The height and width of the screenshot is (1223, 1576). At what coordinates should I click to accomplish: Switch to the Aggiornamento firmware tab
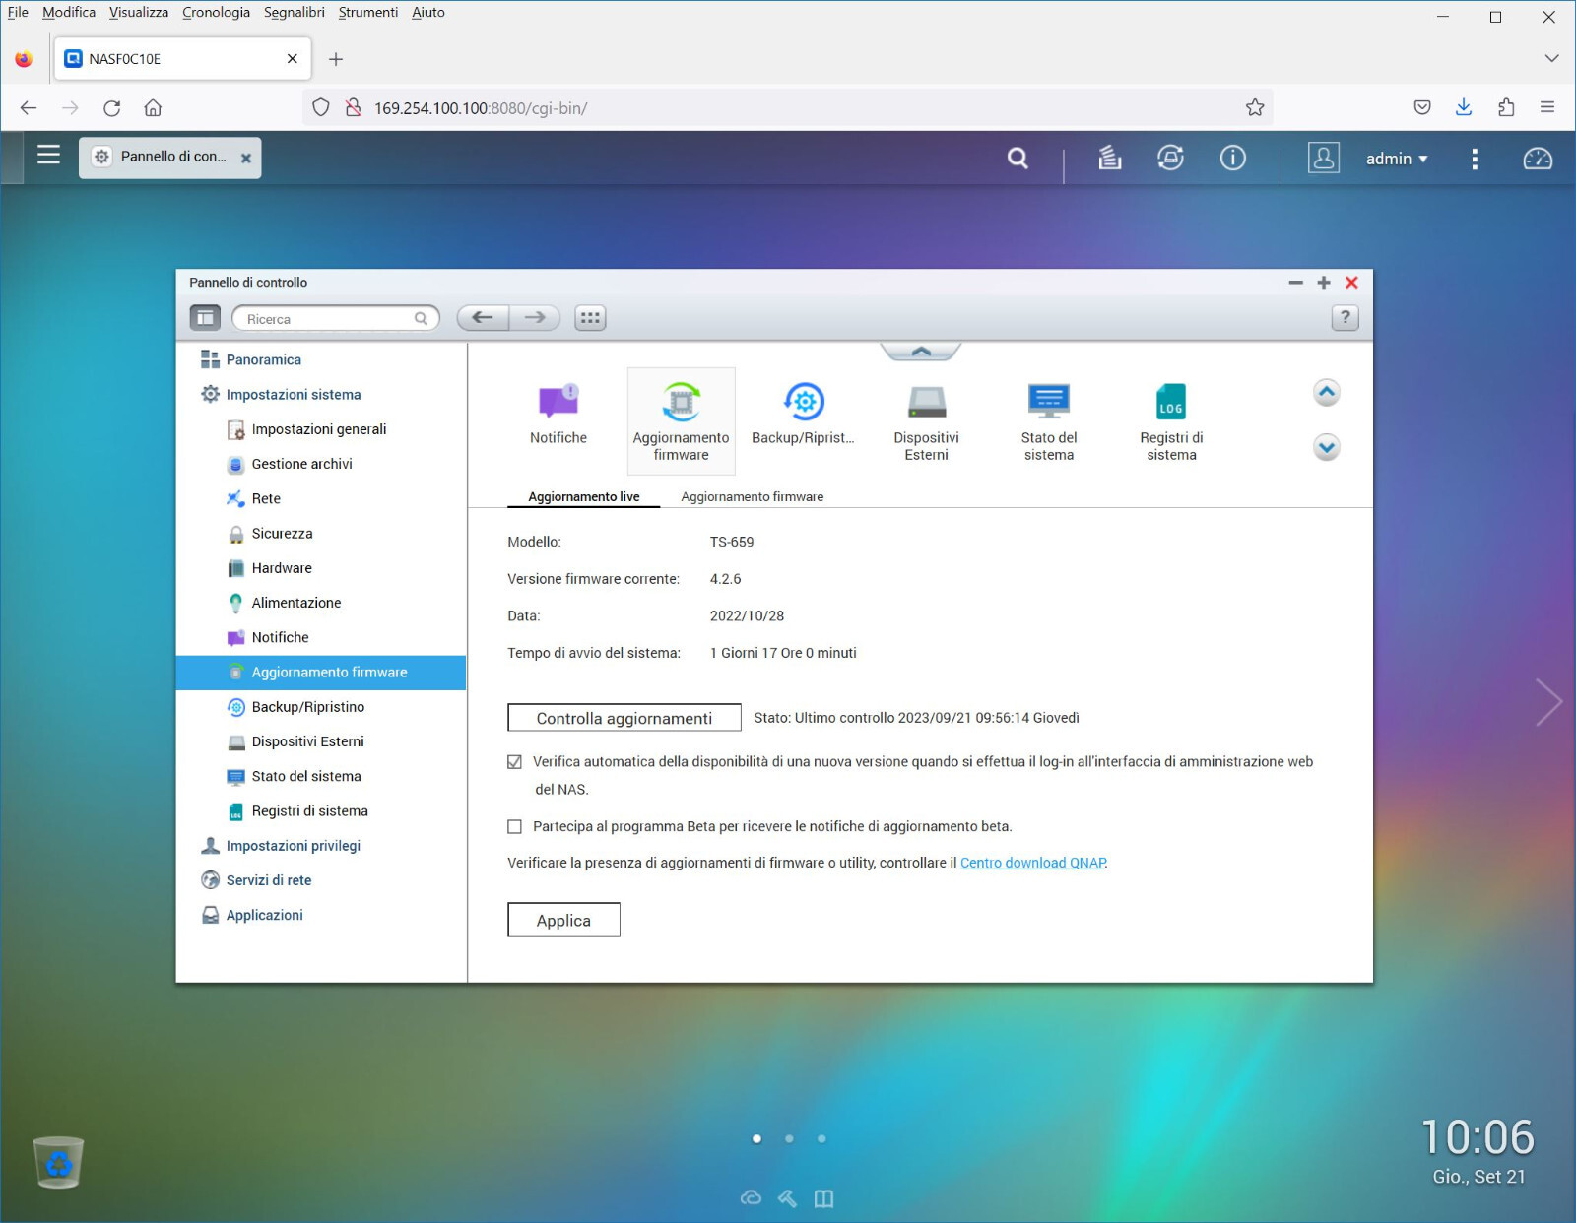click(752, 496)
